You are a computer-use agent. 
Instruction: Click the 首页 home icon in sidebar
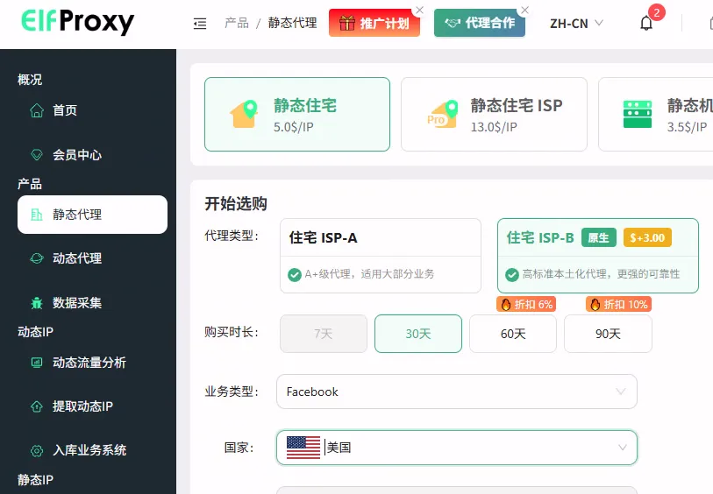(x=37, y=110)
